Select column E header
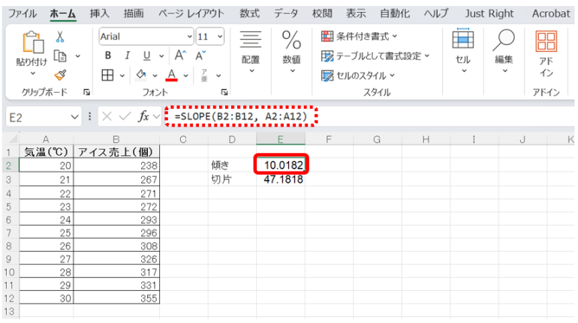Screen dimensions: 578x323 click(281, 139)
